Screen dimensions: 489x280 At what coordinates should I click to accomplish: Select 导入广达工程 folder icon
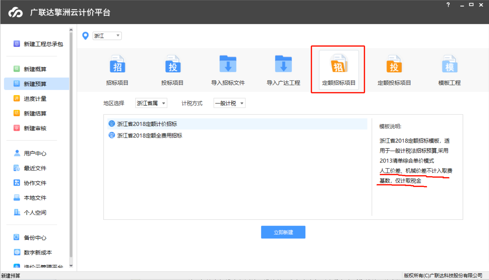click(283, 64)
